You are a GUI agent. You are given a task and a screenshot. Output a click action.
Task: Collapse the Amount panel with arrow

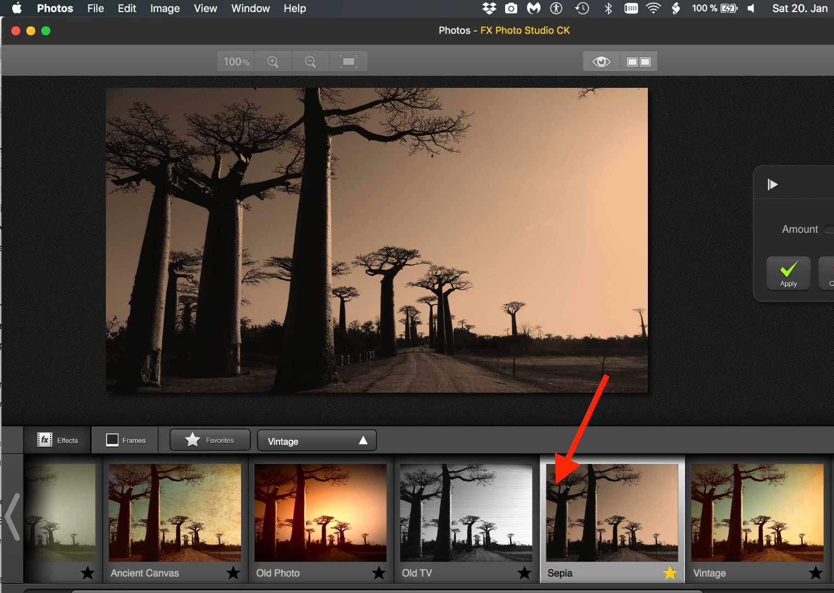coord(773,184)
